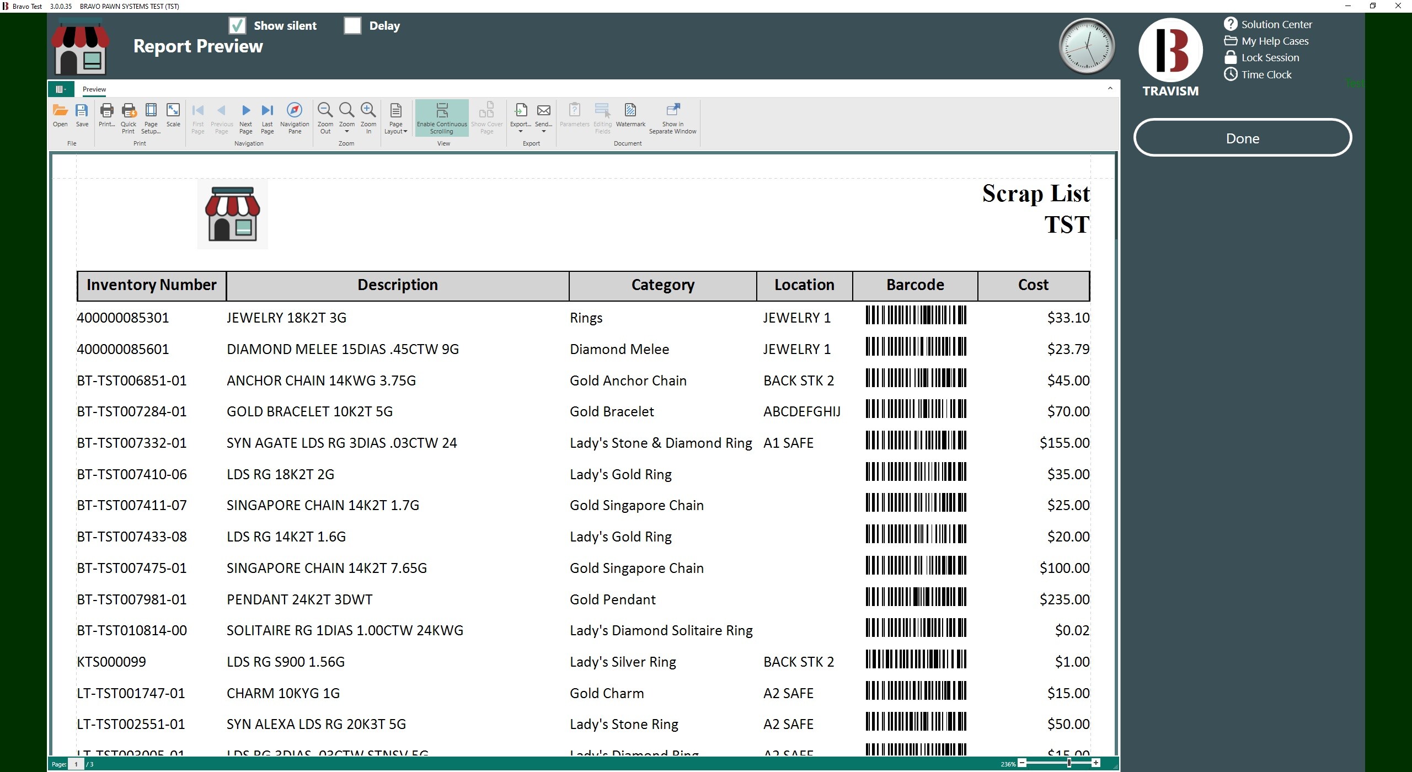Save the report using Save icon

click(x=82, y=116)
